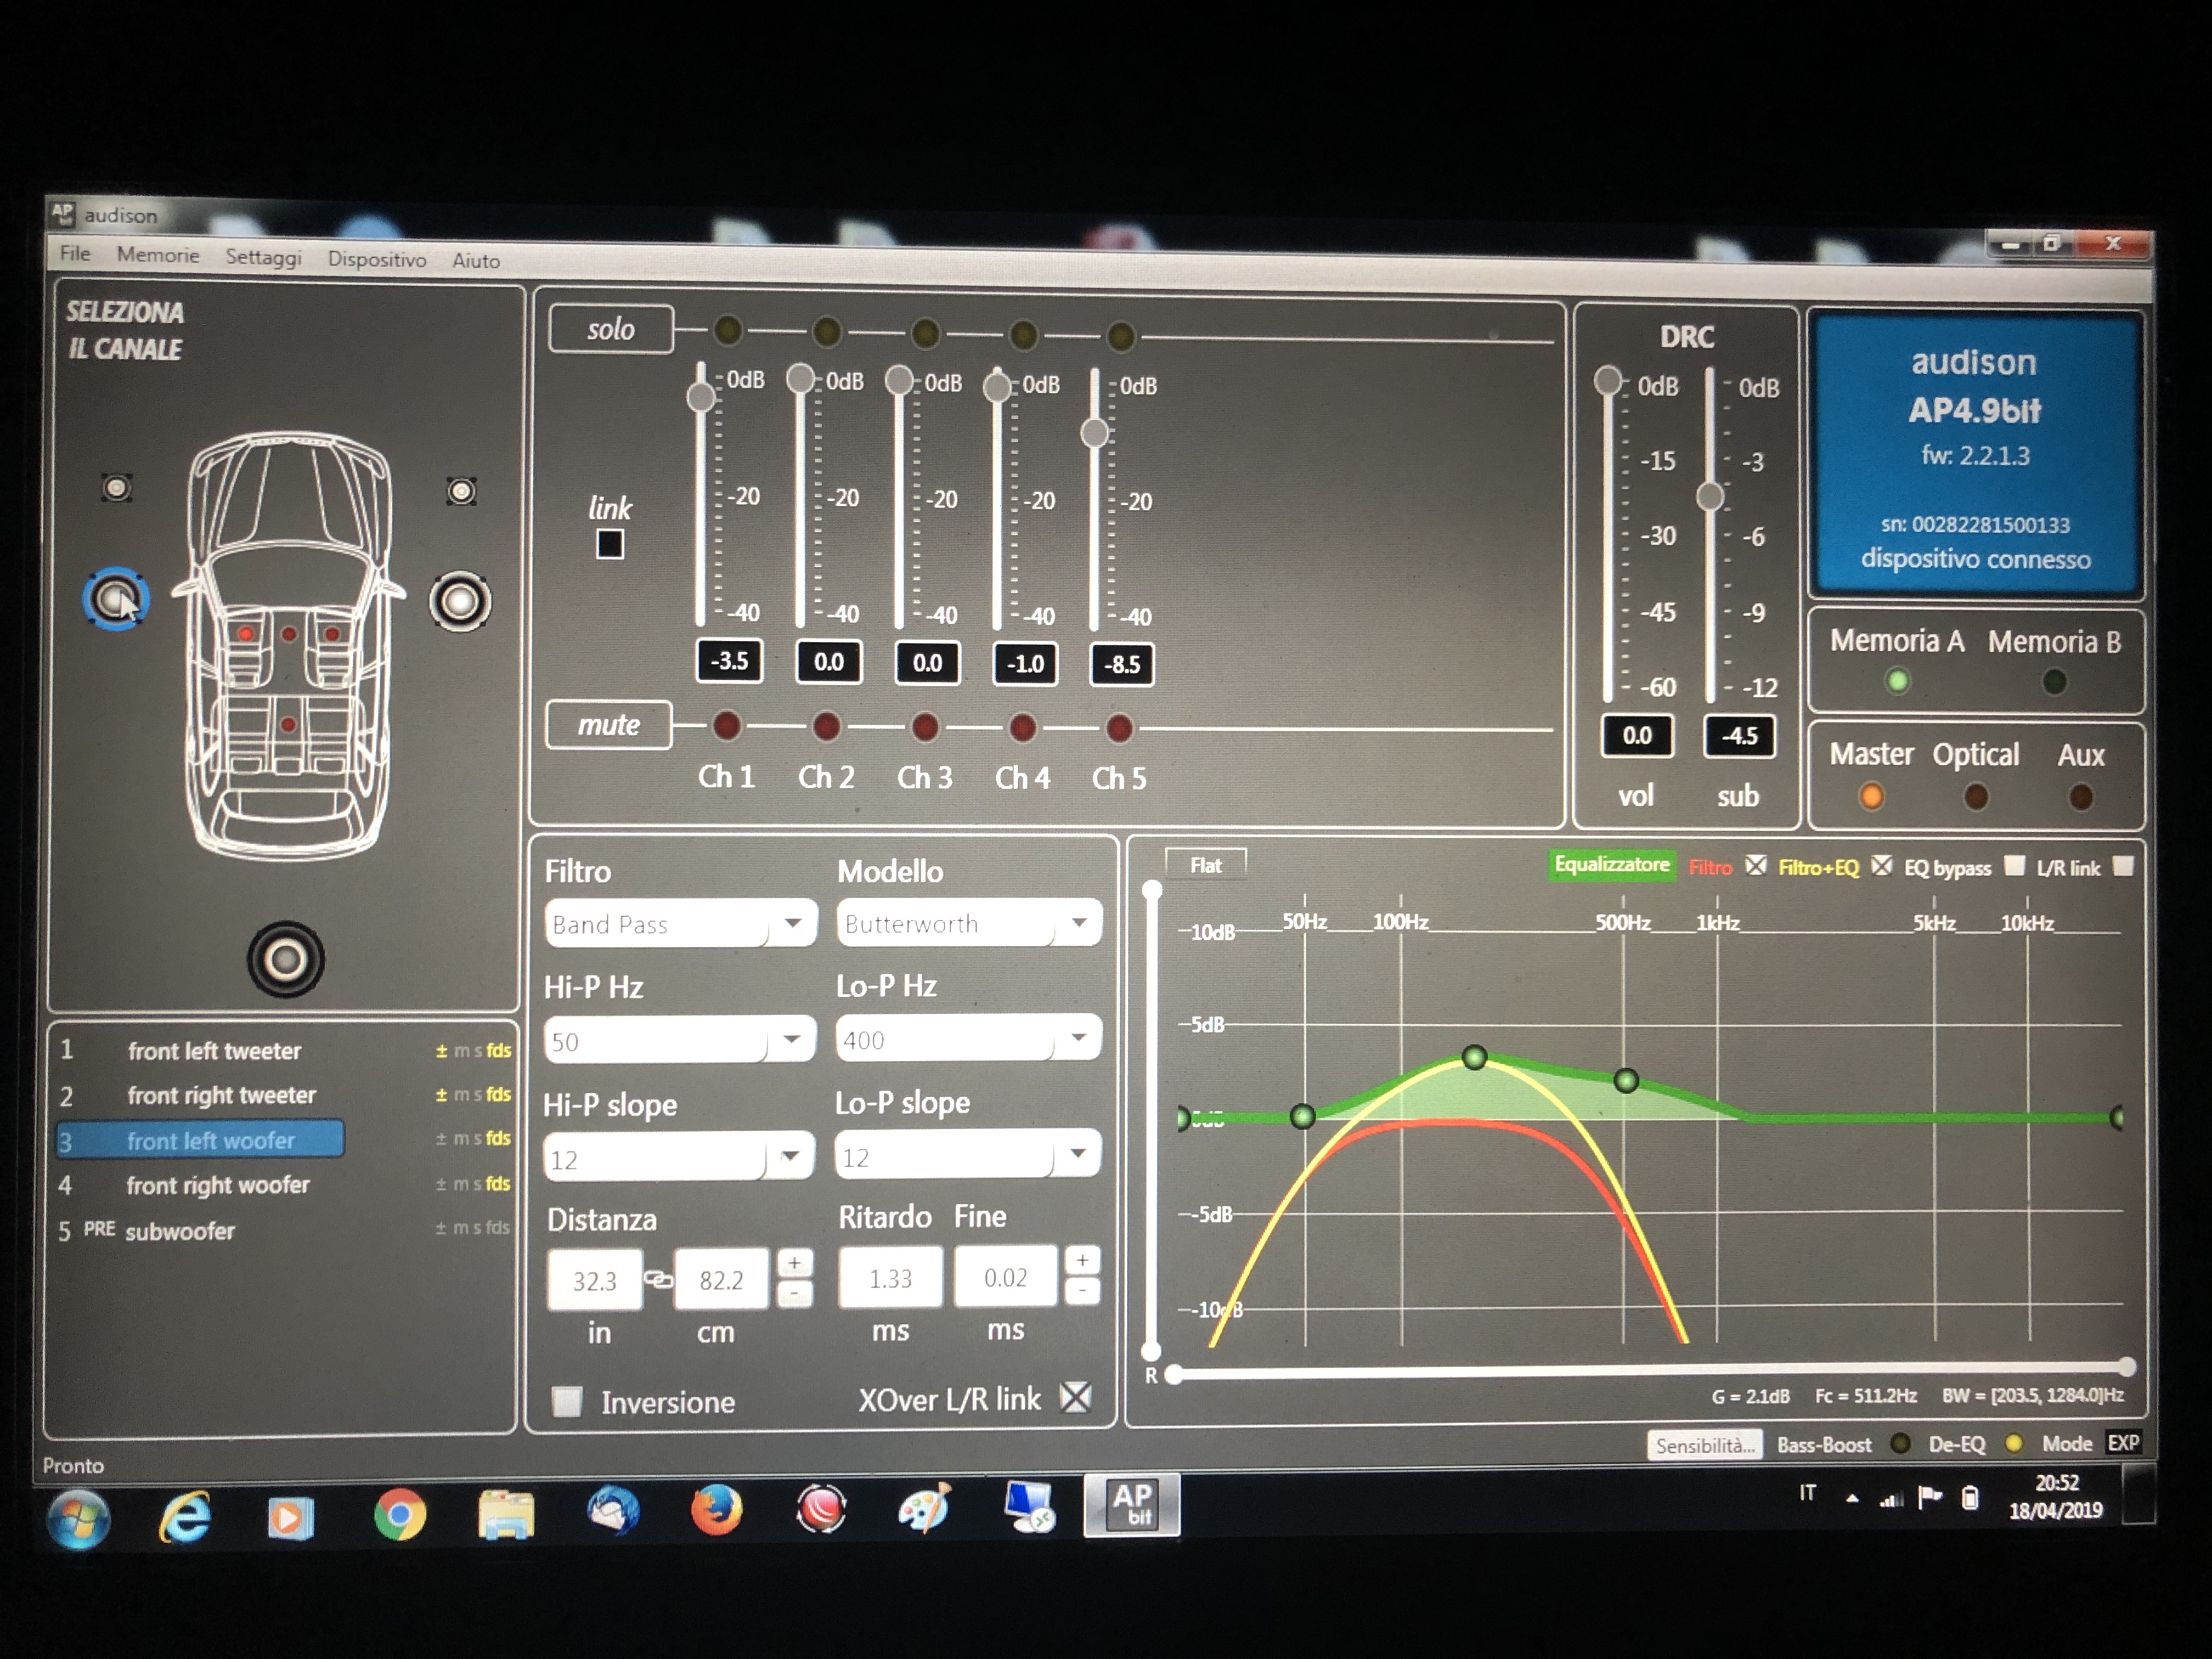Enable the EQ L/R link checkbox
The width and height of the screenshot is (2212, 1659).
point(2123,867)
